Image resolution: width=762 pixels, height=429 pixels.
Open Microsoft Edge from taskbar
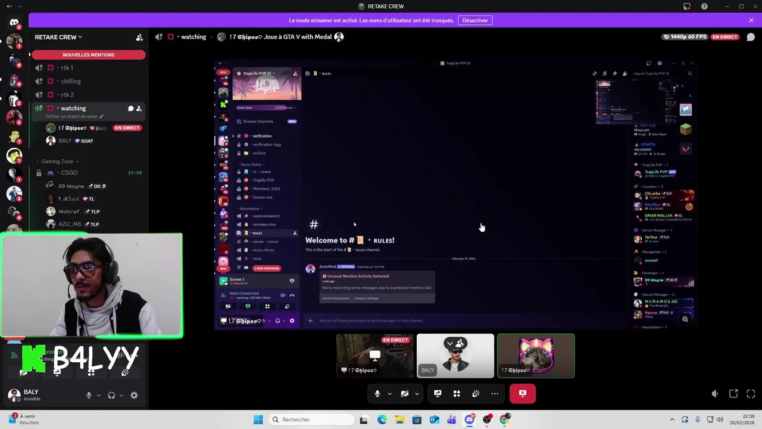pos(382,419)
